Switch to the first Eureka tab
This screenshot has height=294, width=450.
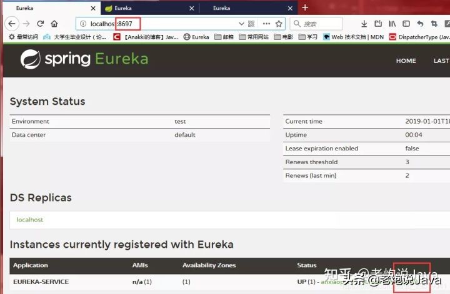tap(52, 8)
